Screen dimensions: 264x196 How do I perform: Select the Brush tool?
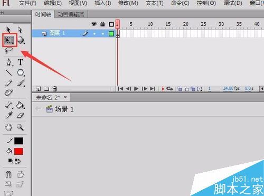(21, 83)
